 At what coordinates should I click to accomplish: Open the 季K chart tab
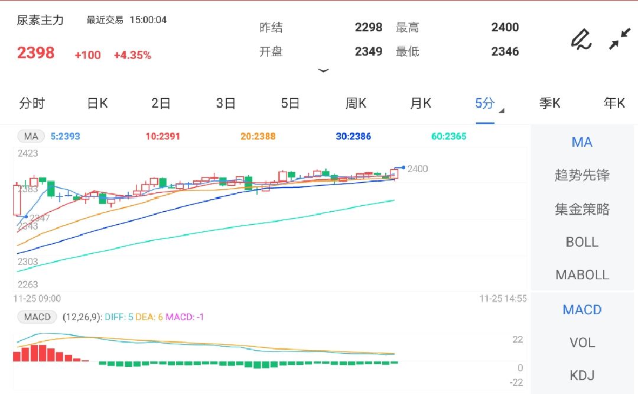tap(550, 103)
